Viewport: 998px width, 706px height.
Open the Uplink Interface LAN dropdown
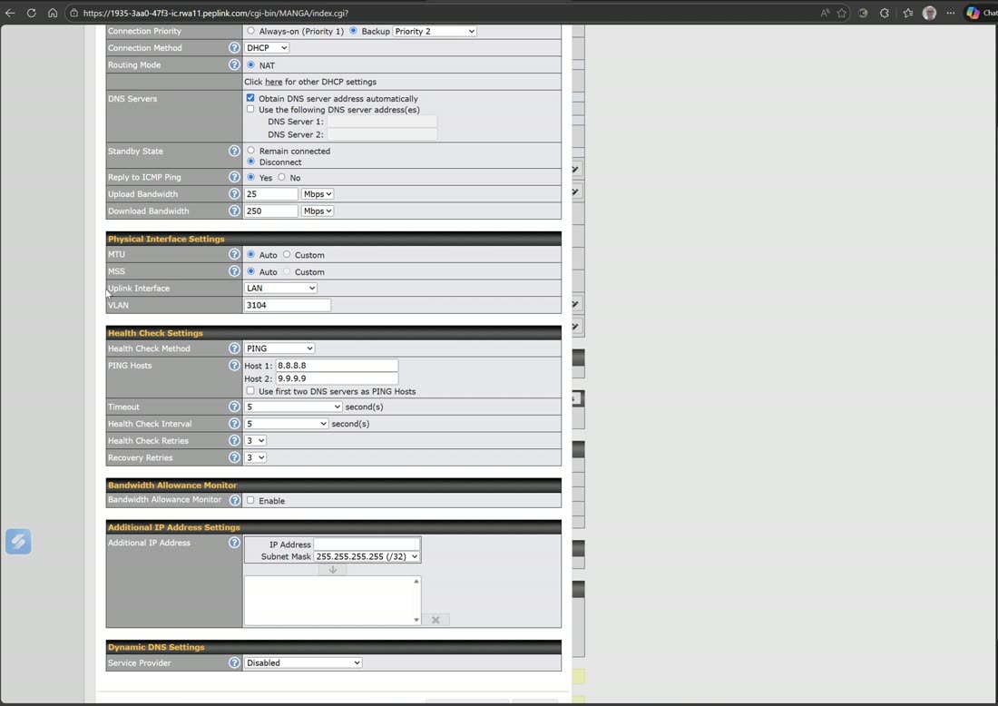(x=280, y=288)
